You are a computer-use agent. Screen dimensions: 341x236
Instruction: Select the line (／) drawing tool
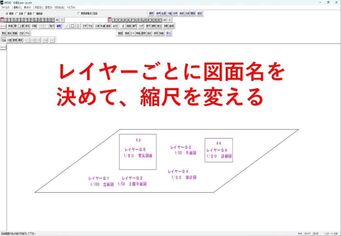[67, 26]
